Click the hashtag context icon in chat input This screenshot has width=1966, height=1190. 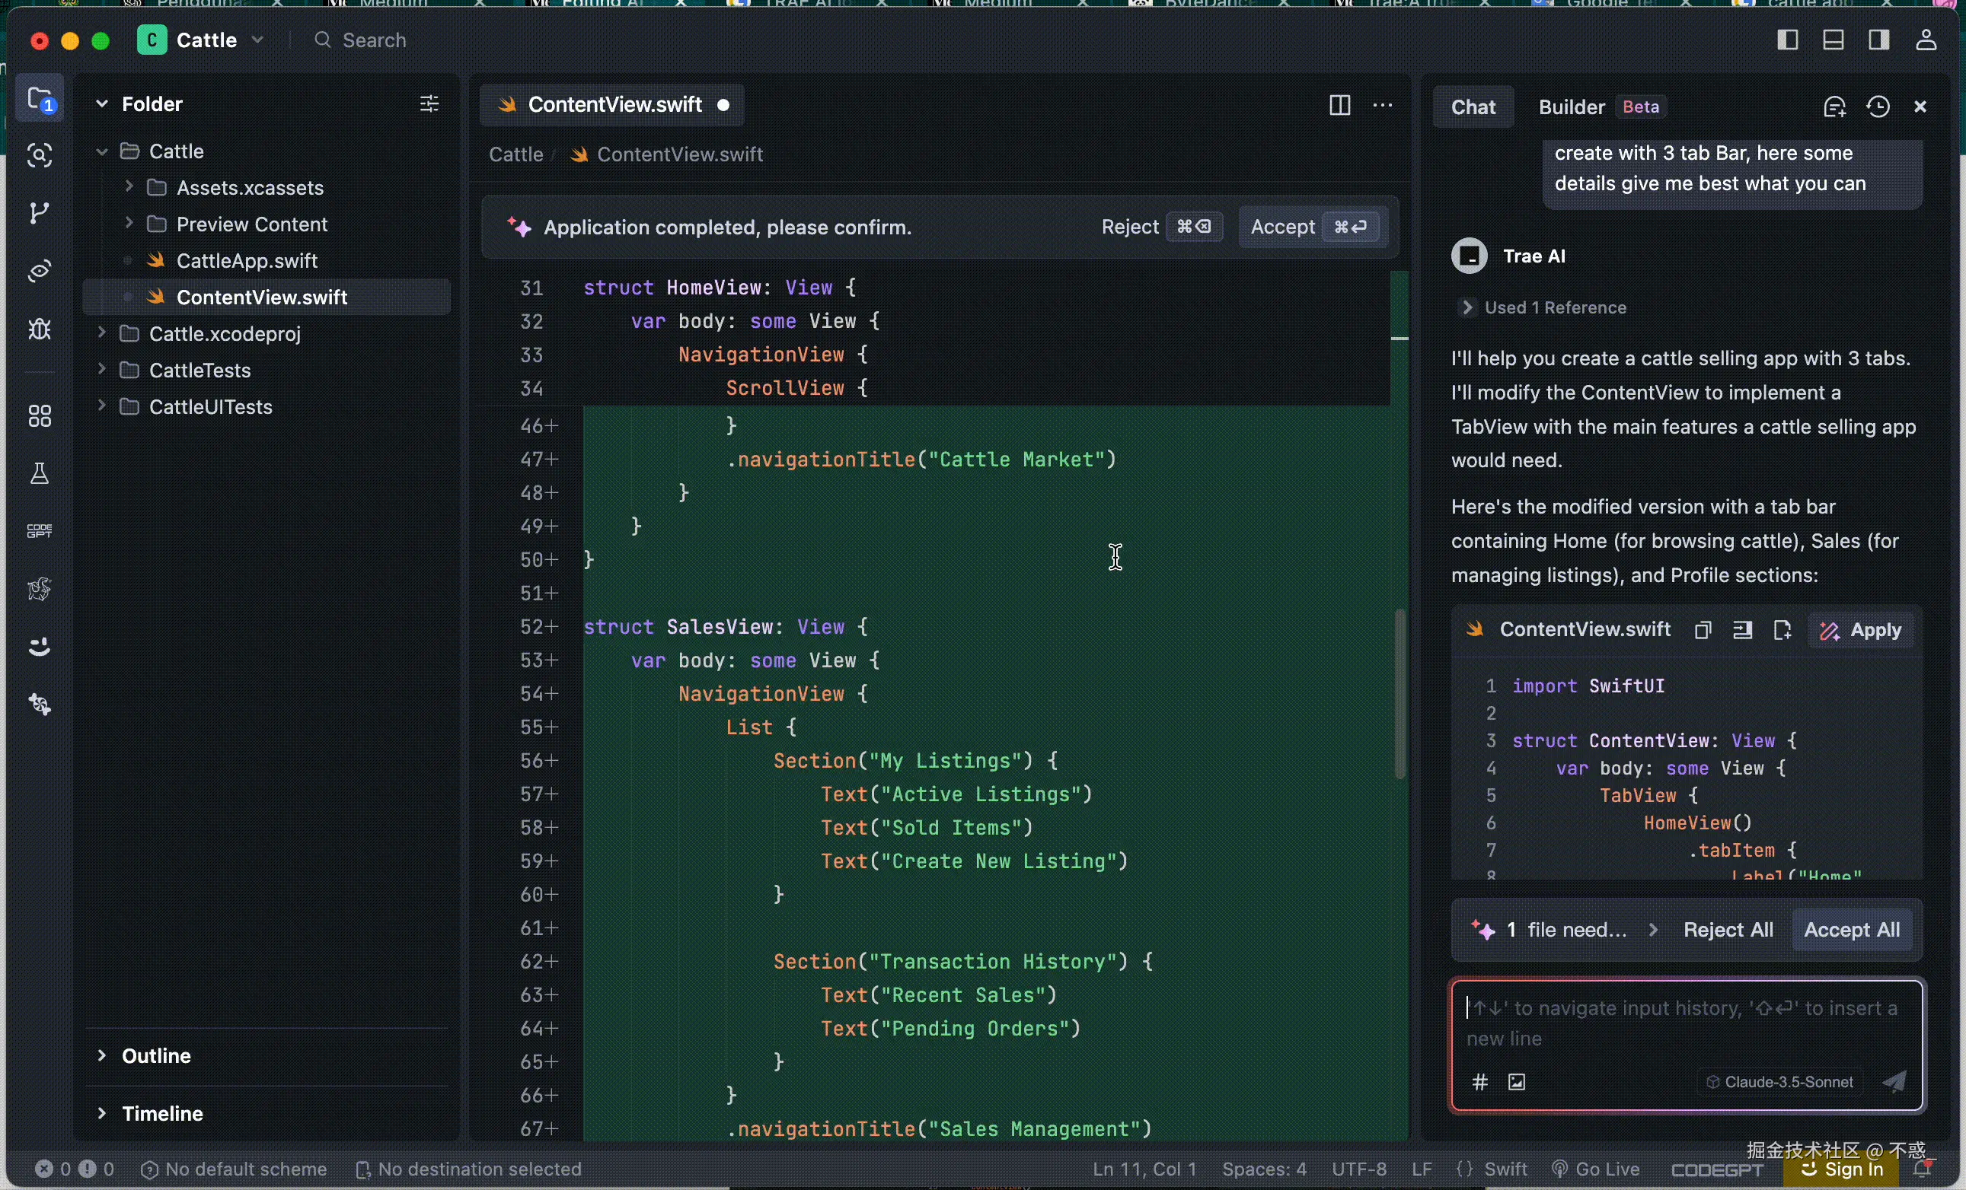(1480, 1082)
